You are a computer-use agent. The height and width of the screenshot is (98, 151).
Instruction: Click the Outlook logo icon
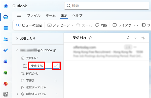[x=6, y=6]
